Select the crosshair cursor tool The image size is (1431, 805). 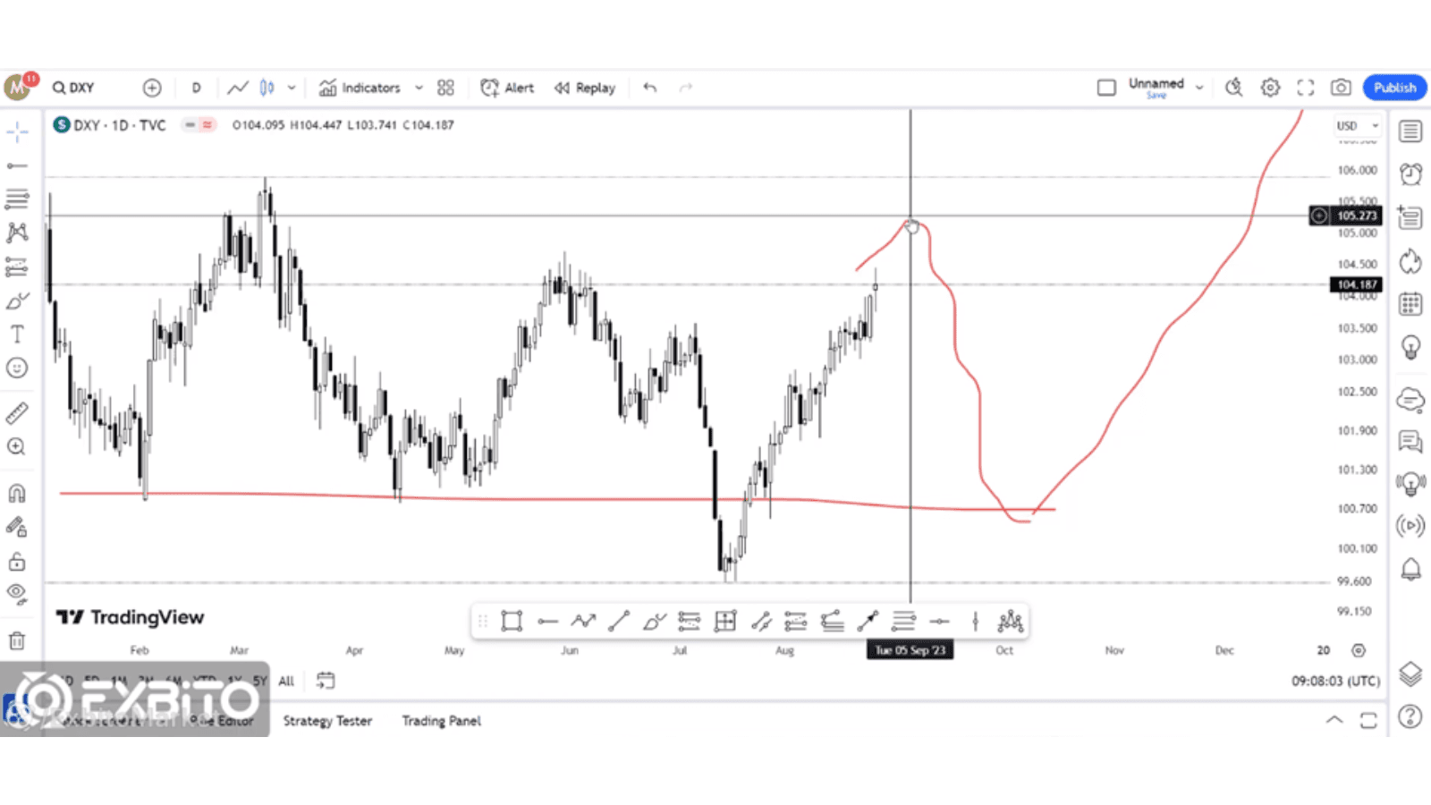click(17, 132)
